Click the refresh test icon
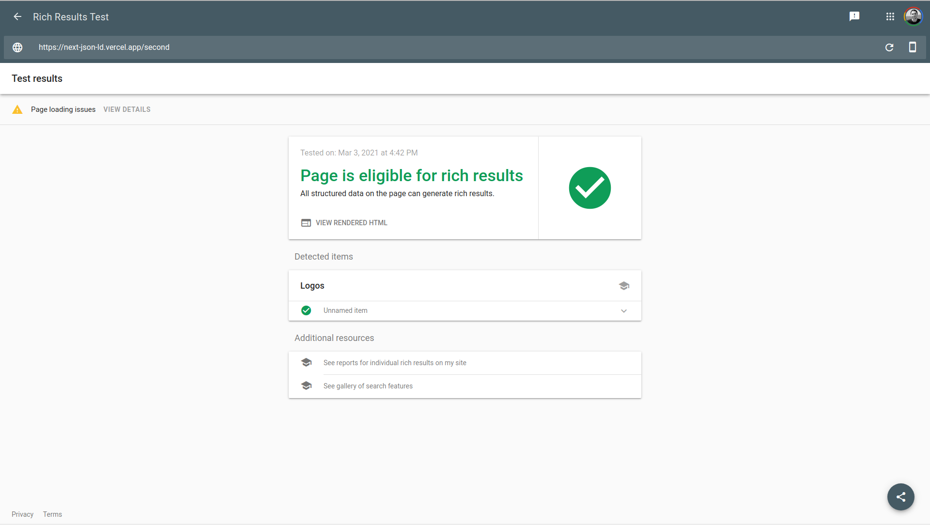 [x=890, y=47]
